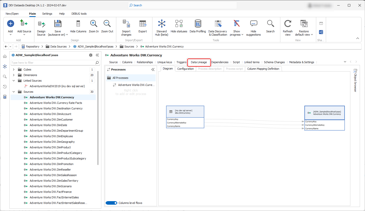This screenshot has width=365, height=211.
Task: Select All Processes entry
Action: point(130,78)
